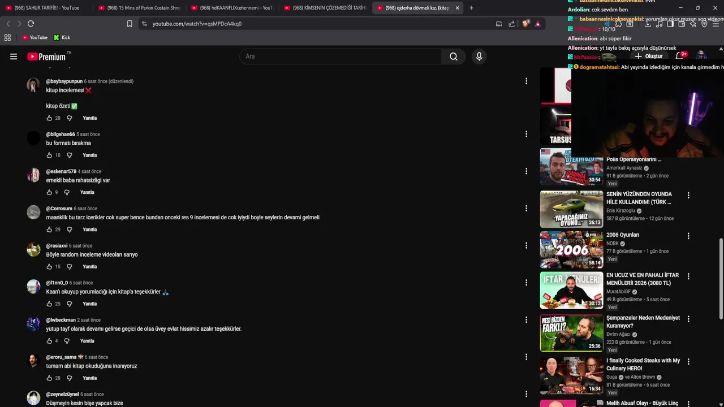
Task: Open Kick bookmark in bookmarks bar
Action: coord(62,37)
